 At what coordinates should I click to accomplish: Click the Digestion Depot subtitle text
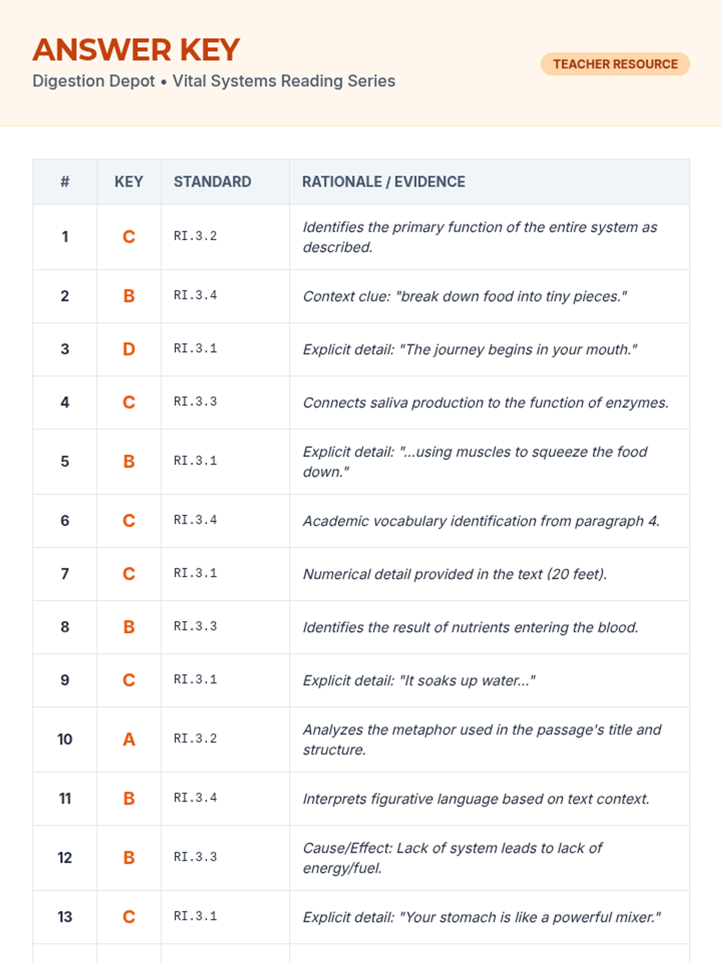click(x=214, y=81)
